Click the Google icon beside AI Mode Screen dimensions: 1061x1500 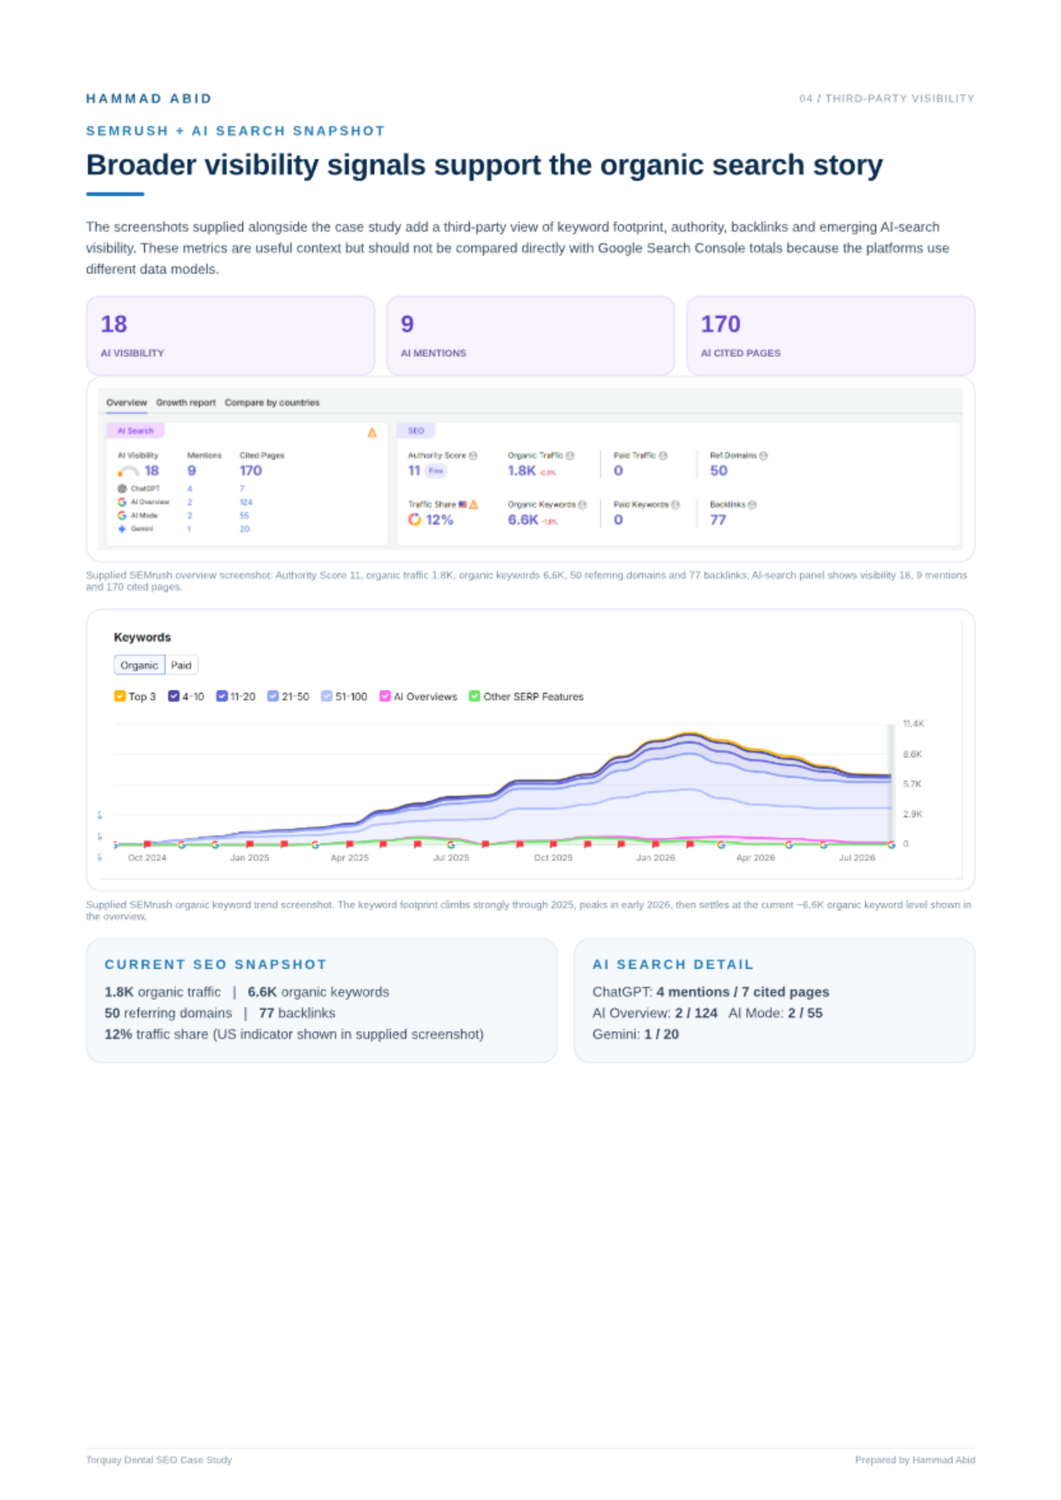click(122, 516)
